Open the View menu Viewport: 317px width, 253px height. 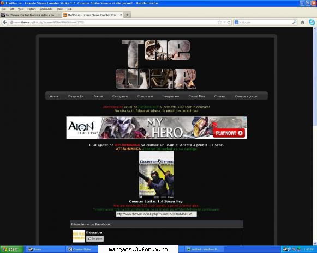21,9
